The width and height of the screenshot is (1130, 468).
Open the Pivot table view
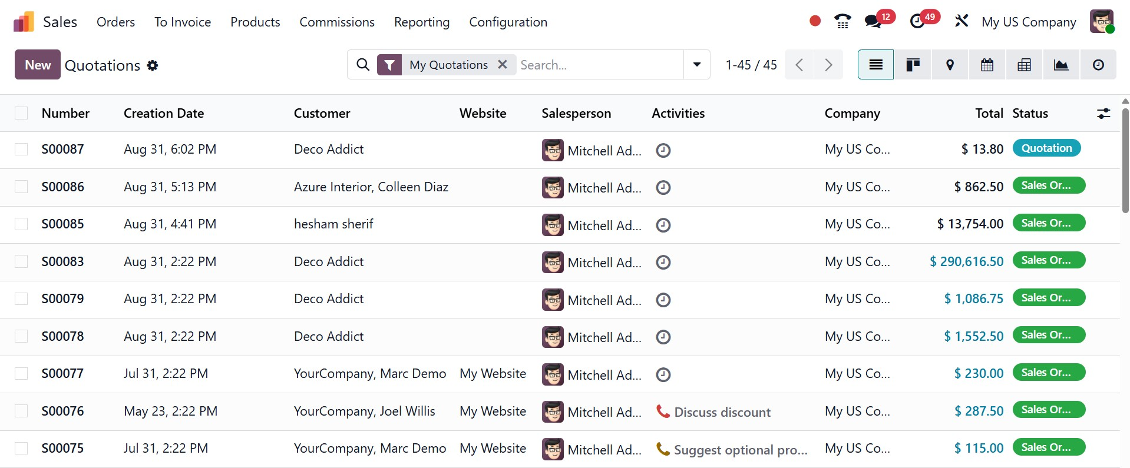pyautogui.click(x=1024, y=65)
